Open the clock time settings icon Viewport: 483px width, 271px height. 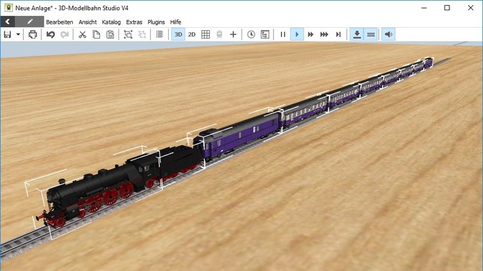pyautogui.click(x=251, y=34)
